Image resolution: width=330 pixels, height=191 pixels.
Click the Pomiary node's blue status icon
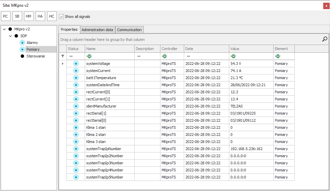[x=22, y=49]
